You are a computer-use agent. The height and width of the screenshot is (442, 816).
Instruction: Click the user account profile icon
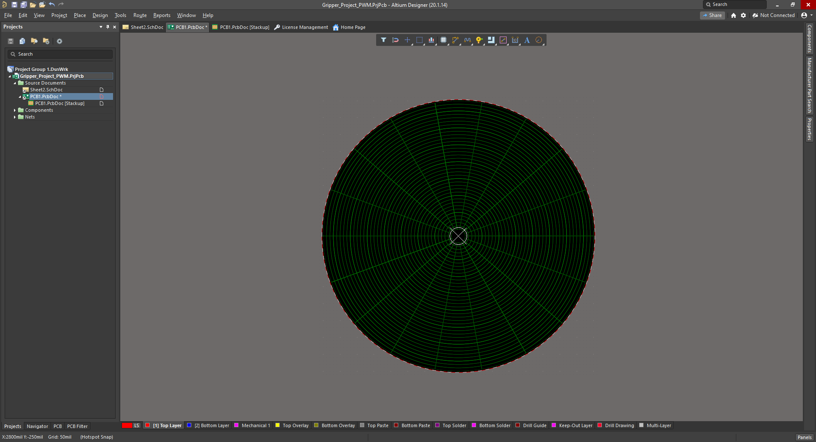click(804, 15)
